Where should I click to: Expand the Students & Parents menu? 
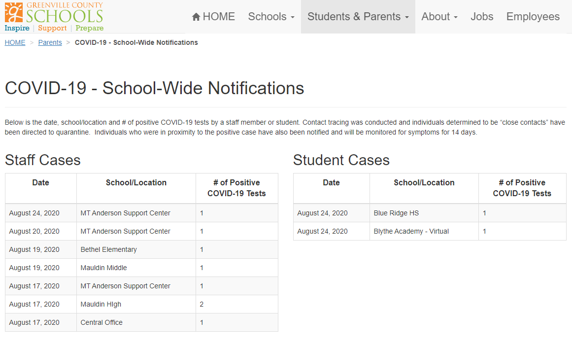tap(358, 17)
